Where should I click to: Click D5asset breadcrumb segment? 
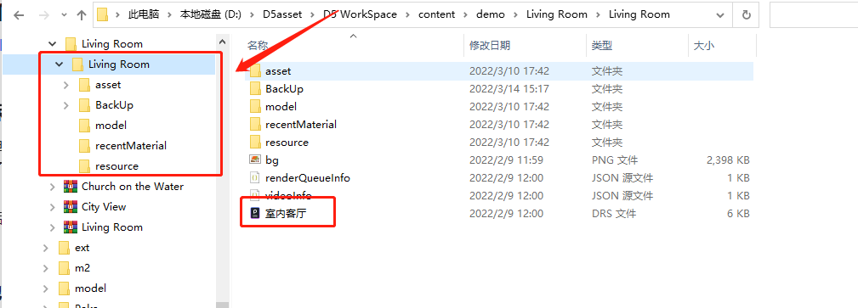[x=282, y=14]
